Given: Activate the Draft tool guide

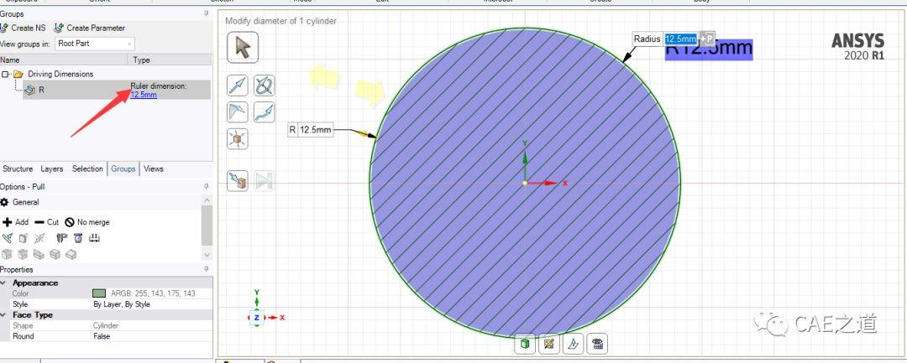Looking at the screenshot, I should 238,112.
